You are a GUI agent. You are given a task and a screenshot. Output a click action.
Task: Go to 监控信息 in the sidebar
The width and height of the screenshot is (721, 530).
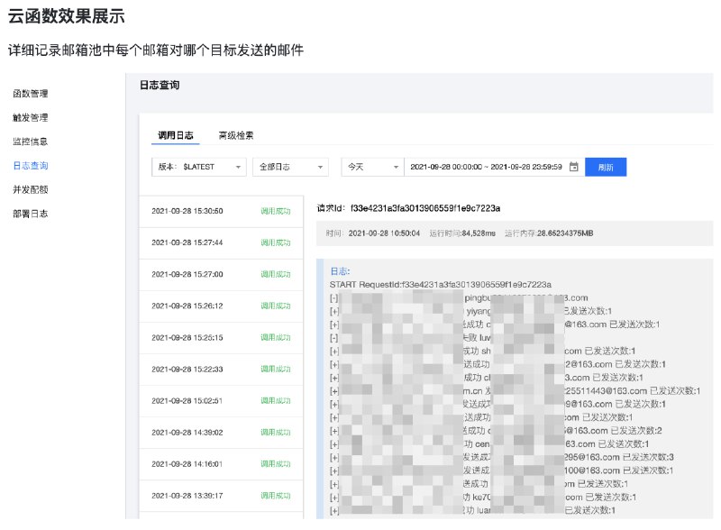31,142
